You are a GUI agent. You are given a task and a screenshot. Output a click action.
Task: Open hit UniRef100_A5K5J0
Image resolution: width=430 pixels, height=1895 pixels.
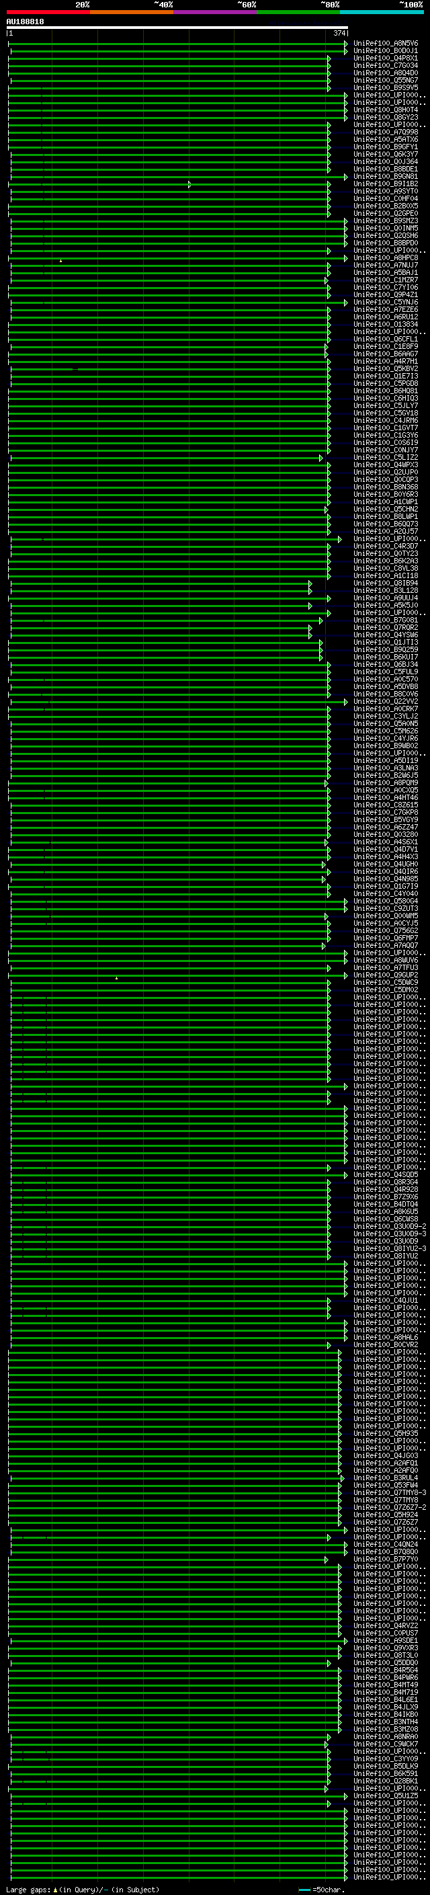(x=386, y=606)
